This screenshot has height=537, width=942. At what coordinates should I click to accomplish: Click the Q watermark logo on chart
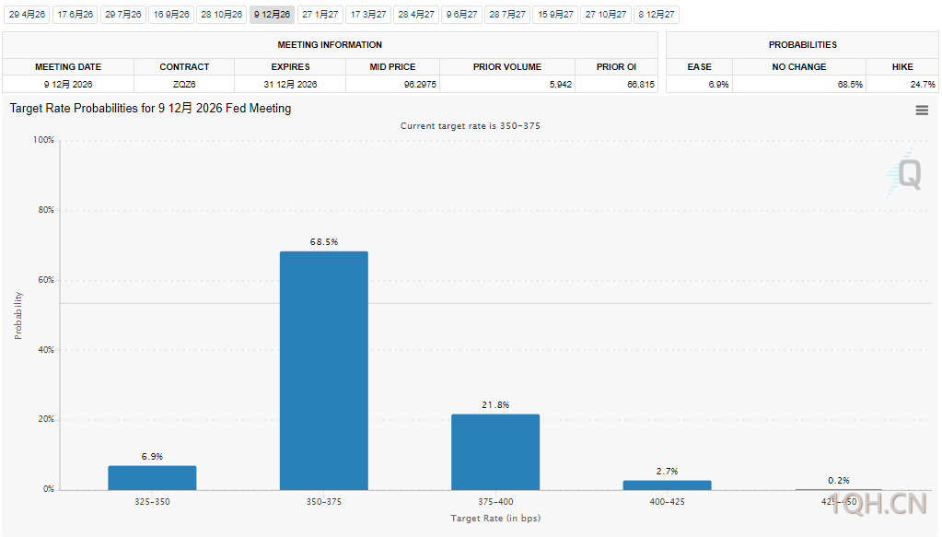click(907, 174)
